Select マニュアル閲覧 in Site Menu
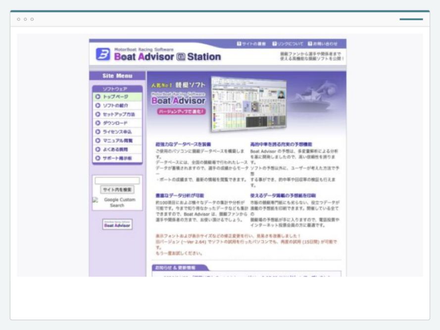Viewport: 440px width, 330px height. 117,141
